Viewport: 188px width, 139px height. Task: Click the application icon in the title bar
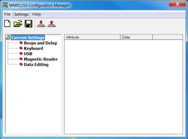[x=5, y=5]
